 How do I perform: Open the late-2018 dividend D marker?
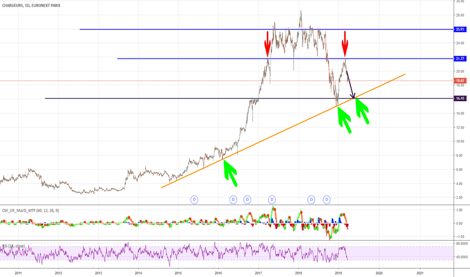(x=327, y=199)
